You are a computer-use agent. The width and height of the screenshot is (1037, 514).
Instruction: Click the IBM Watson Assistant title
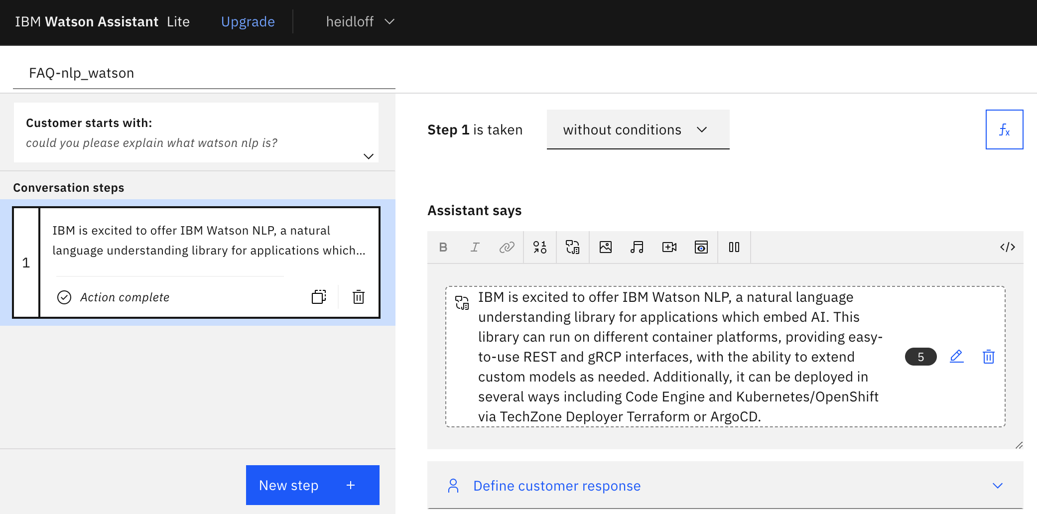point(87,22)
